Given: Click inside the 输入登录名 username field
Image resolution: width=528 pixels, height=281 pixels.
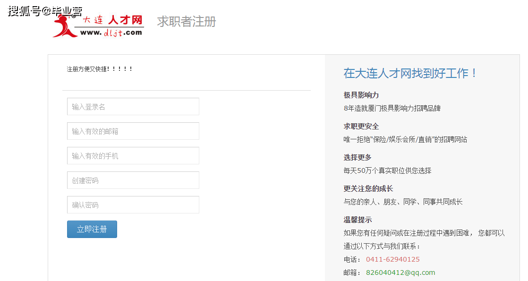Looking at the screenshot, I should click(x=133, y=106).
